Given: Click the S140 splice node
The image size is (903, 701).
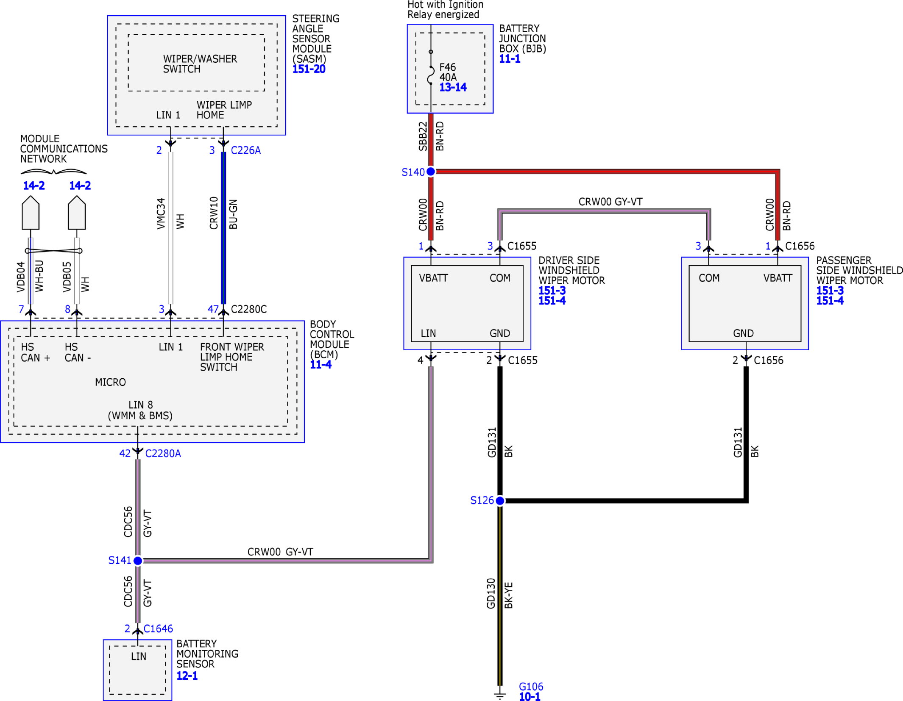Looking at the screenshot, I should [431, 172].
